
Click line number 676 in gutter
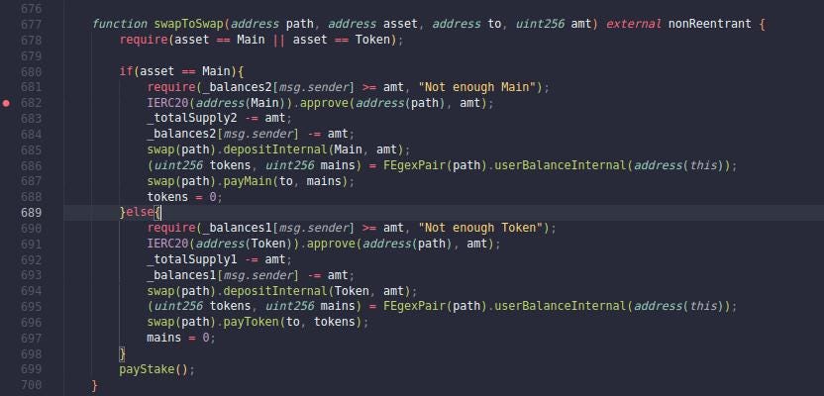(31, 8)
